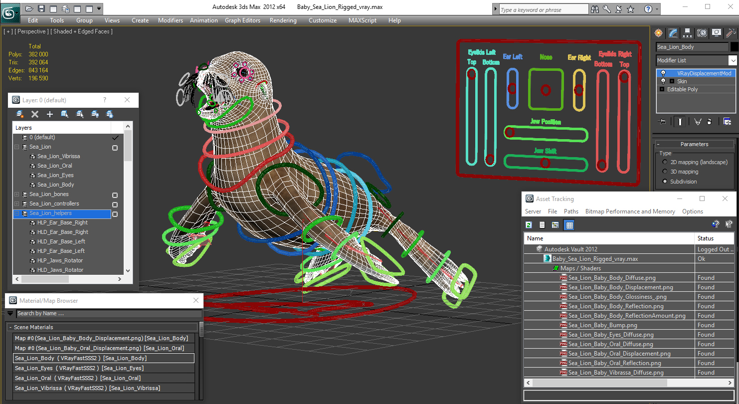Open the Modify command panel tab
Screen dimensions: 739x404
tap(673, 33)
